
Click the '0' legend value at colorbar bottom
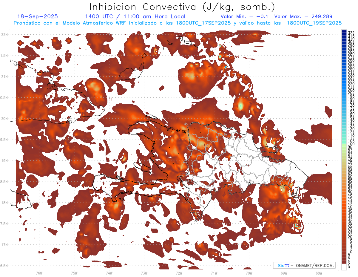(349, 267)
